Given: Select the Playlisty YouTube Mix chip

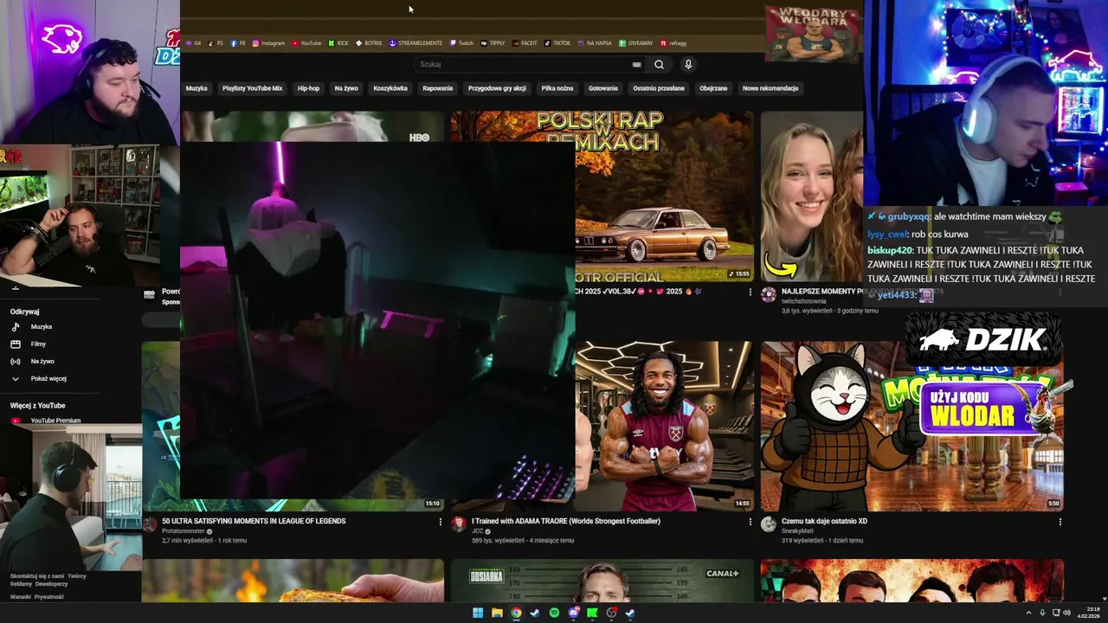Looking at the screenshot, I should click(252, 88).
